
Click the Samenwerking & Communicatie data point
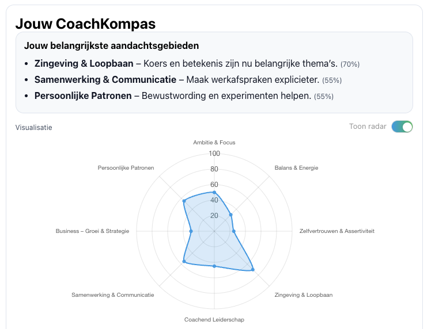[184, 262]
